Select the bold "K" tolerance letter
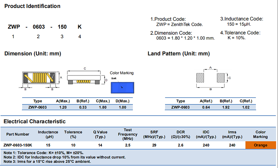This screenshot has width=278, height=168. coord(80,27)
